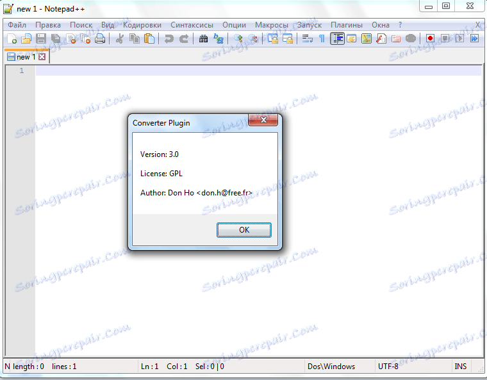Open the Document Map toolbar icon
Viewport: 487px width, 380px height.
coord(367,39)
